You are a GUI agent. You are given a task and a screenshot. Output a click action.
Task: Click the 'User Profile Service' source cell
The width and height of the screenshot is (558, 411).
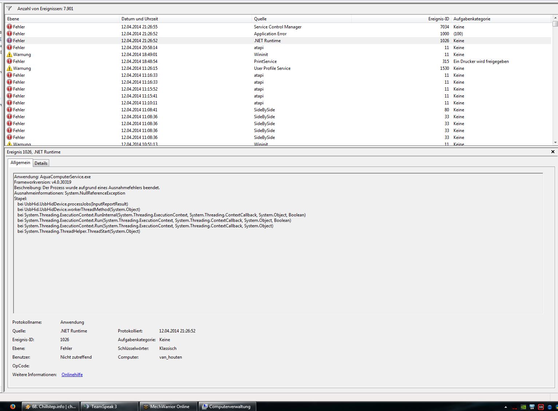coord(272,68)
